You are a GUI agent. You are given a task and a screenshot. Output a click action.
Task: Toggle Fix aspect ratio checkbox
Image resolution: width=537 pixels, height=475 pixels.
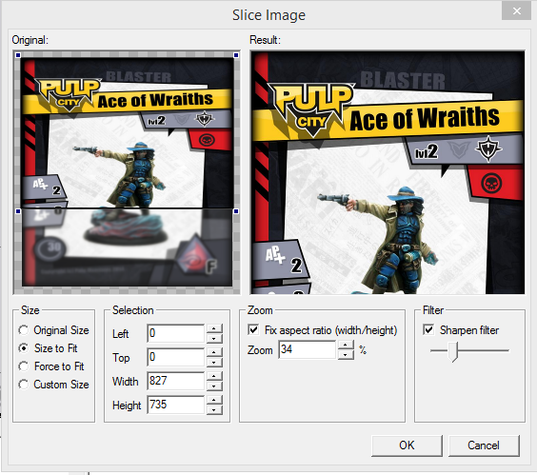tap(253, 329)
